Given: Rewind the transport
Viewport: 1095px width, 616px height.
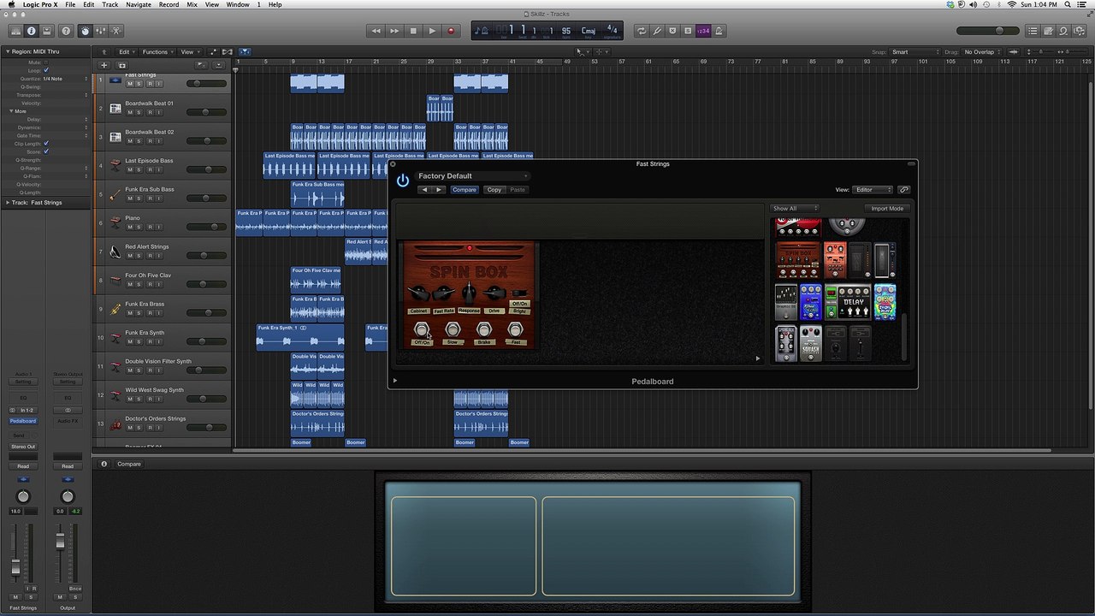Looking at the screenshot, I should (x=376, y=31).
